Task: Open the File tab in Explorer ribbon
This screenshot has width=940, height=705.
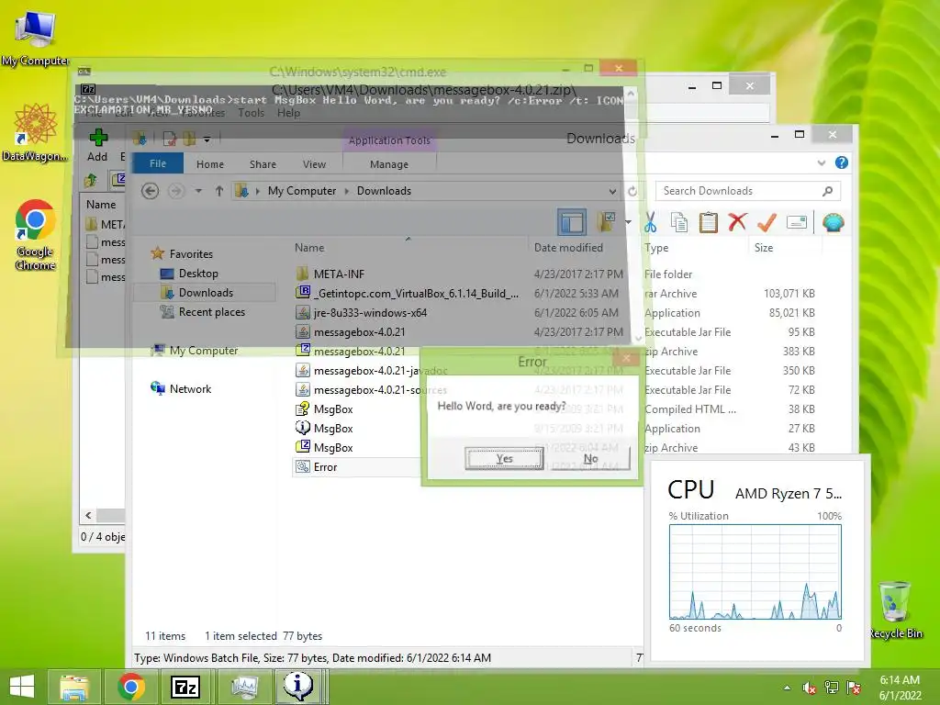Action: (x=158, y=163)
